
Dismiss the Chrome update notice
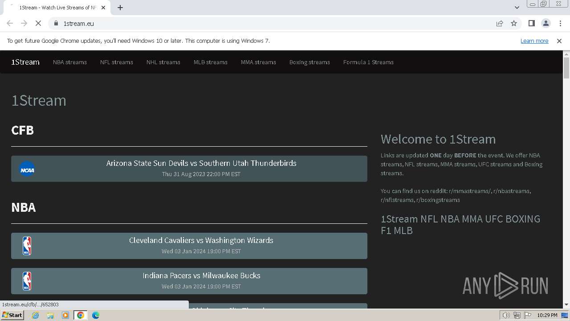559,41
